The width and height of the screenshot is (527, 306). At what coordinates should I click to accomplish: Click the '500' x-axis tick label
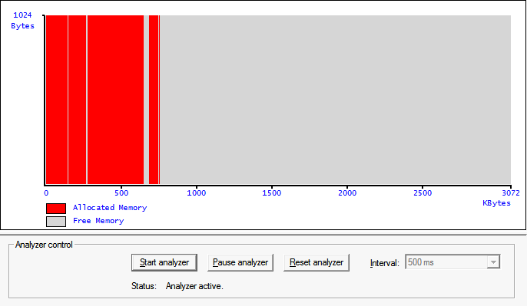tap(121, 193)
